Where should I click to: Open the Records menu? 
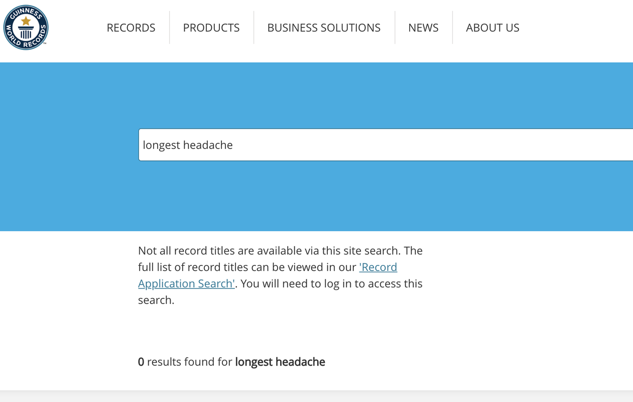coord(131,28)
